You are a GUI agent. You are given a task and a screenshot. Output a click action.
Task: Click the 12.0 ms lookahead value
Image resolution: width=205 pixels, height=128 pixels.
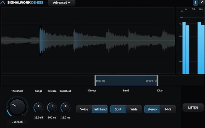pyautogui.click(x=66, y=117)
